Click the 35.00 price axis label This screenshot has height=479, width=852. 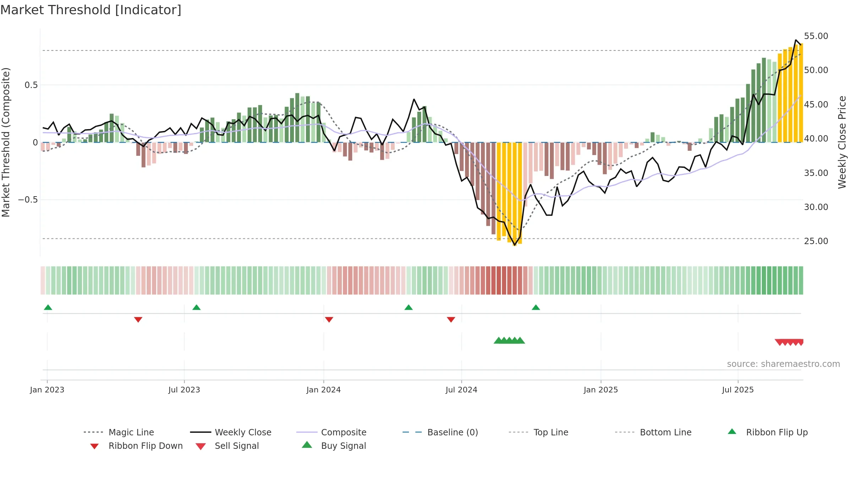pos(816,173)
